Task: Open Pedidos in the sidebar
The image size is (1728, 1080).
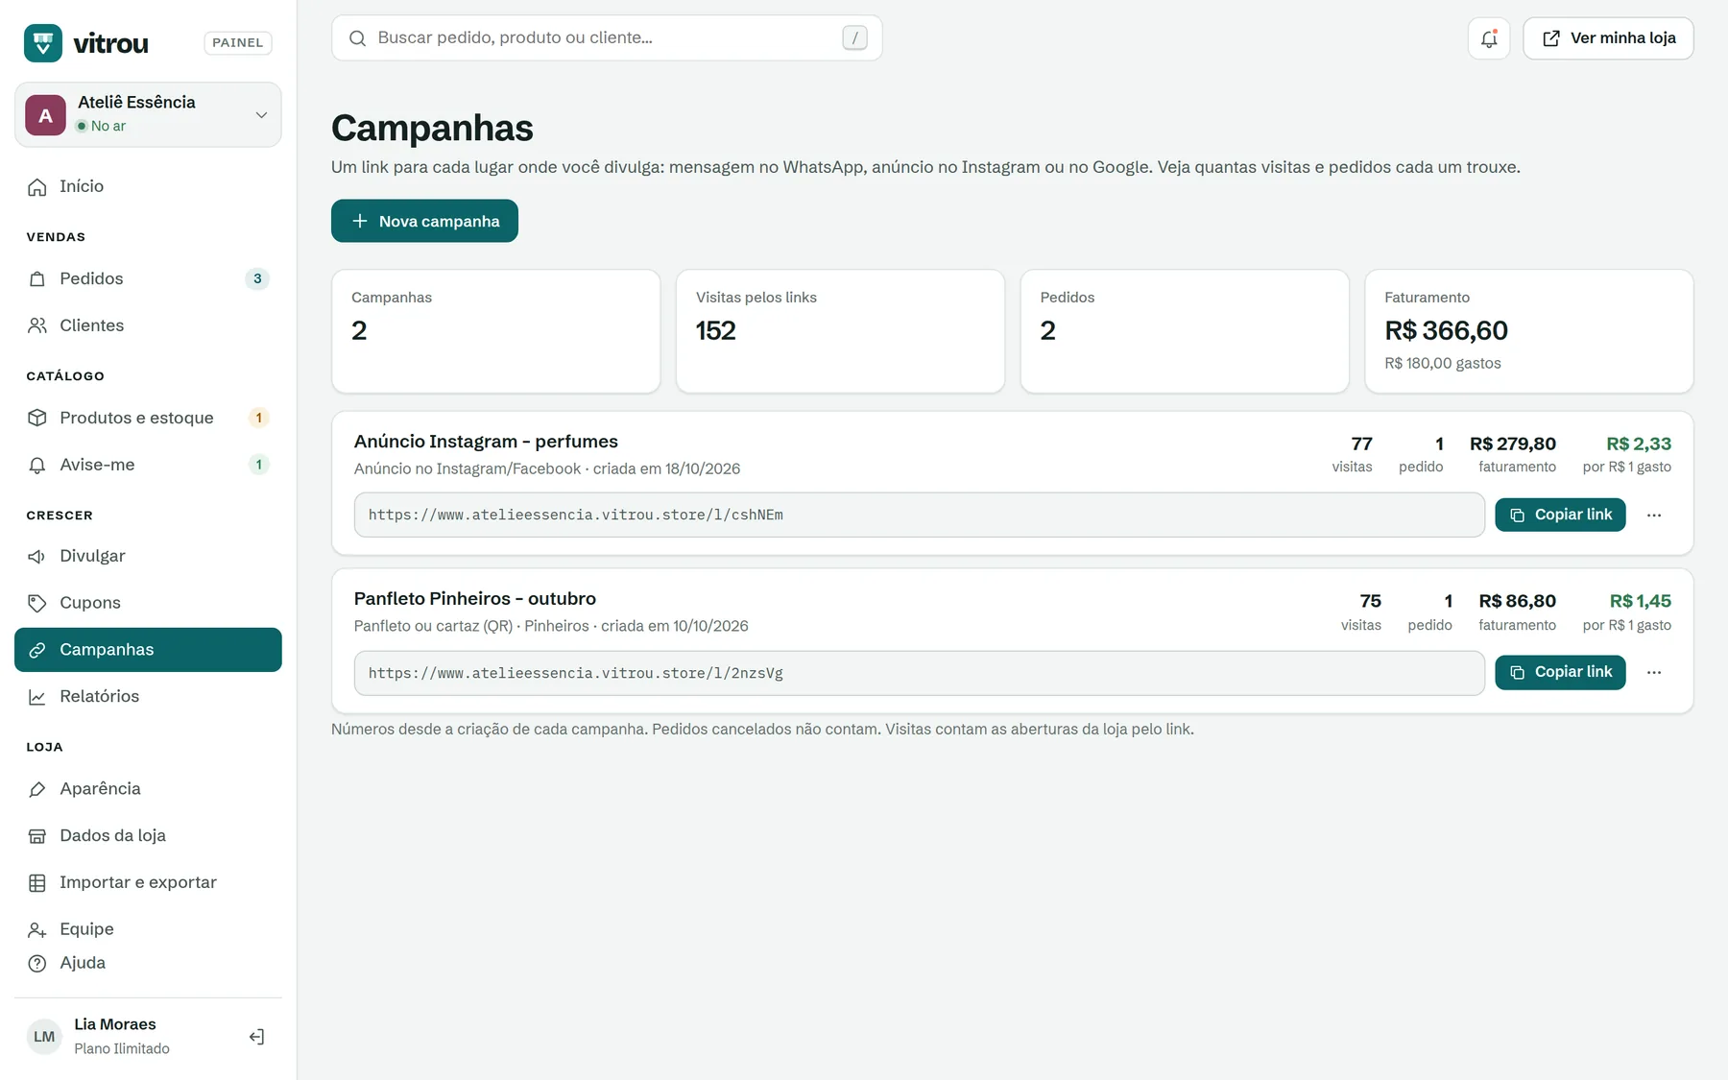Action: 148,279
